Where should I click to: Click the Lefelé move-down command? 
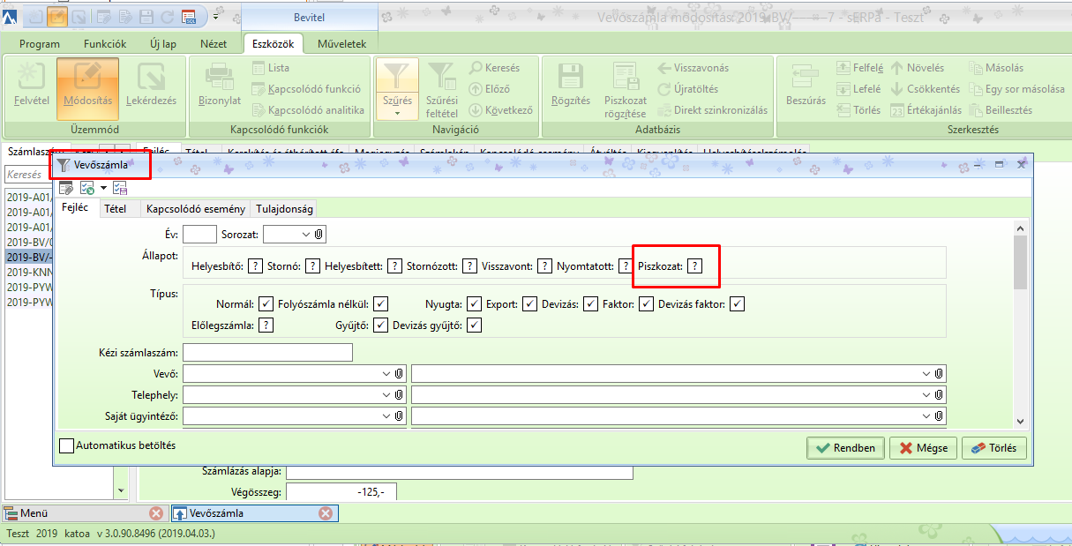858,89
